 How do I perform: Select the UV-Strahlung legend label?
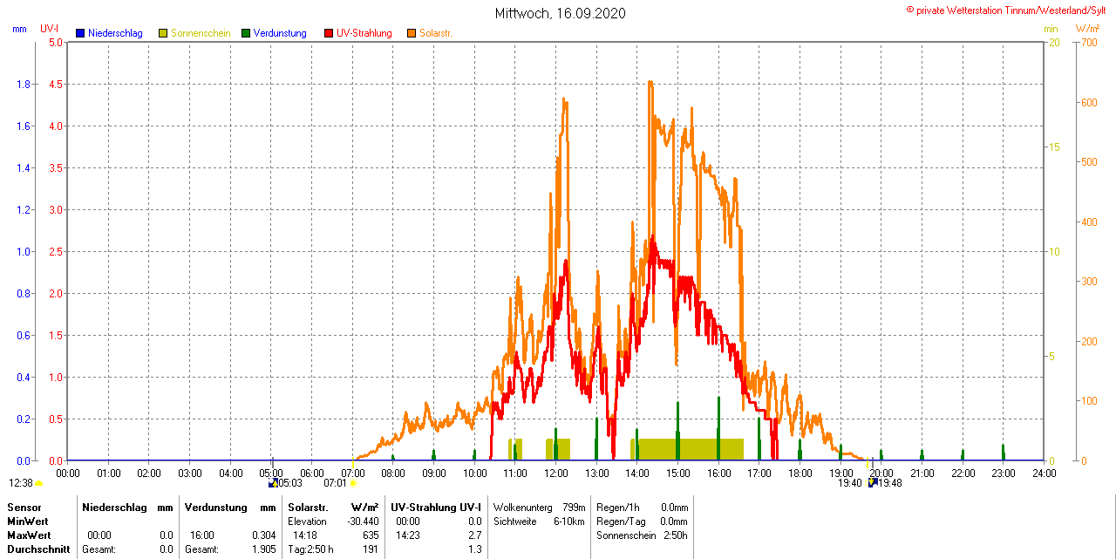pyautogui.click(x=364, y=33)
